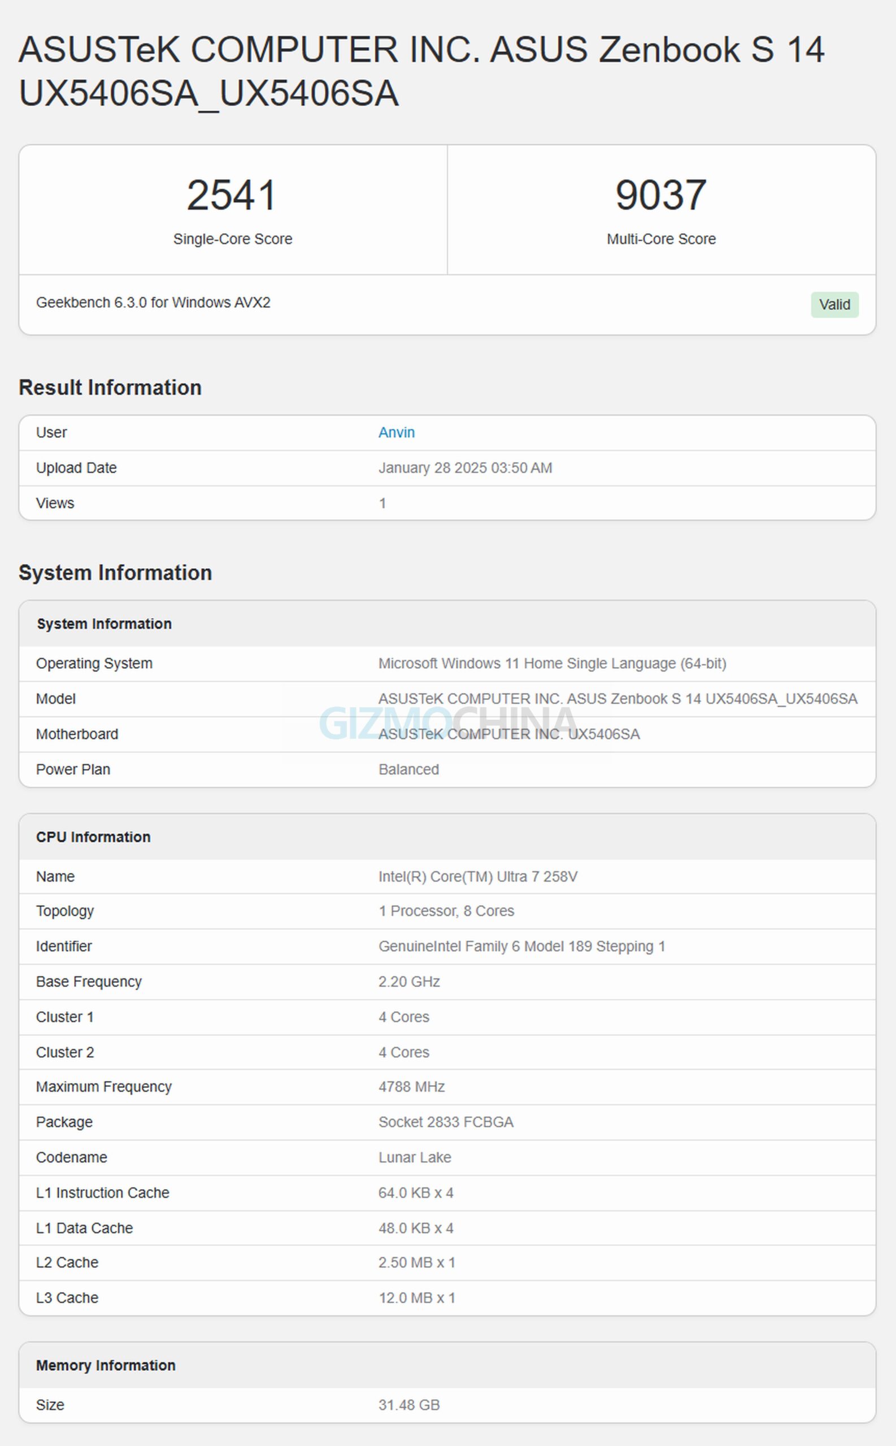Click the Result Information heading
Screen dimensions: 896x1446
point(110,387)
